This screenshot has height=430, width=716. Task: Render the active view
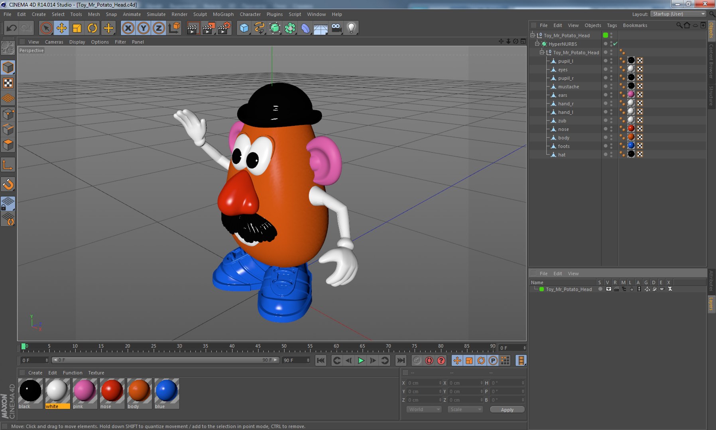point(193,28)
